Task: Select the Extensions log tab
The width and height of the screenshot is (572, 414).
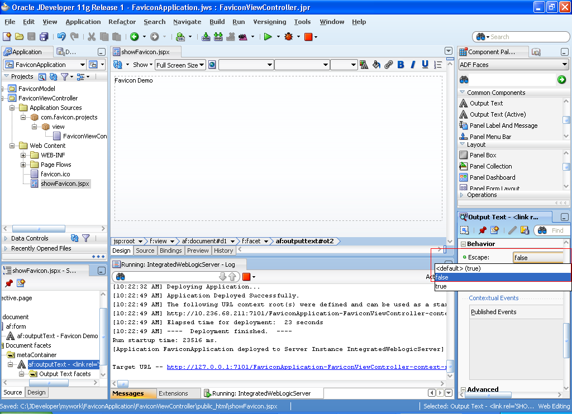Action: coord(173,393)
